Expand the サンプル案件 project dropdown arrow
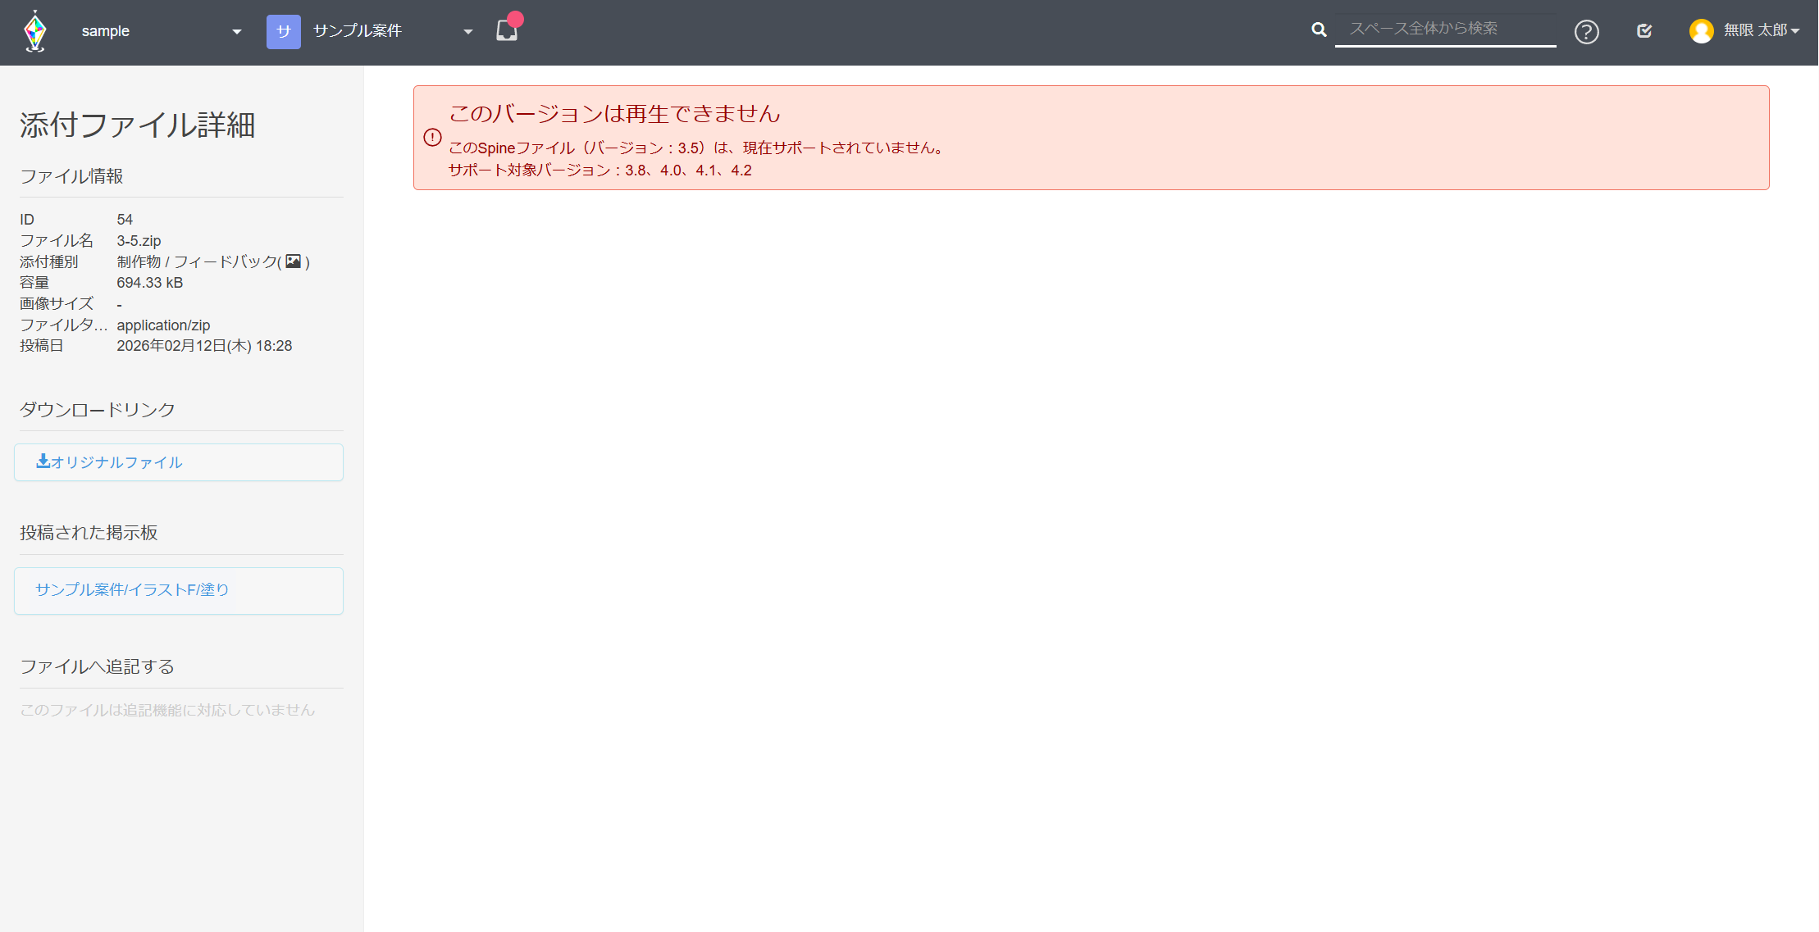The height and width of the screenshot is (932, 1819). (x=467, y=31)
